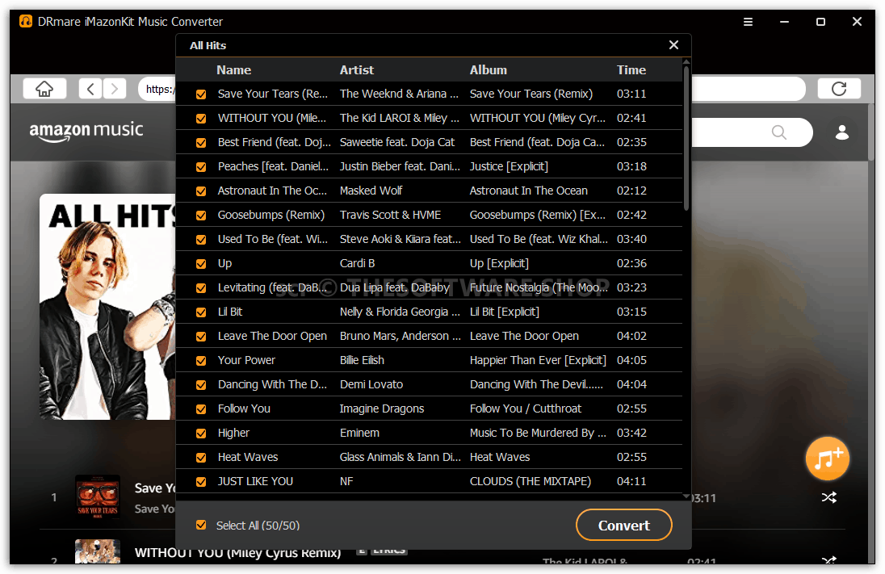Click artist cell 'Imagine Dragons'
Viewport: 885px width, 574px height.
(x=382, y=409)
